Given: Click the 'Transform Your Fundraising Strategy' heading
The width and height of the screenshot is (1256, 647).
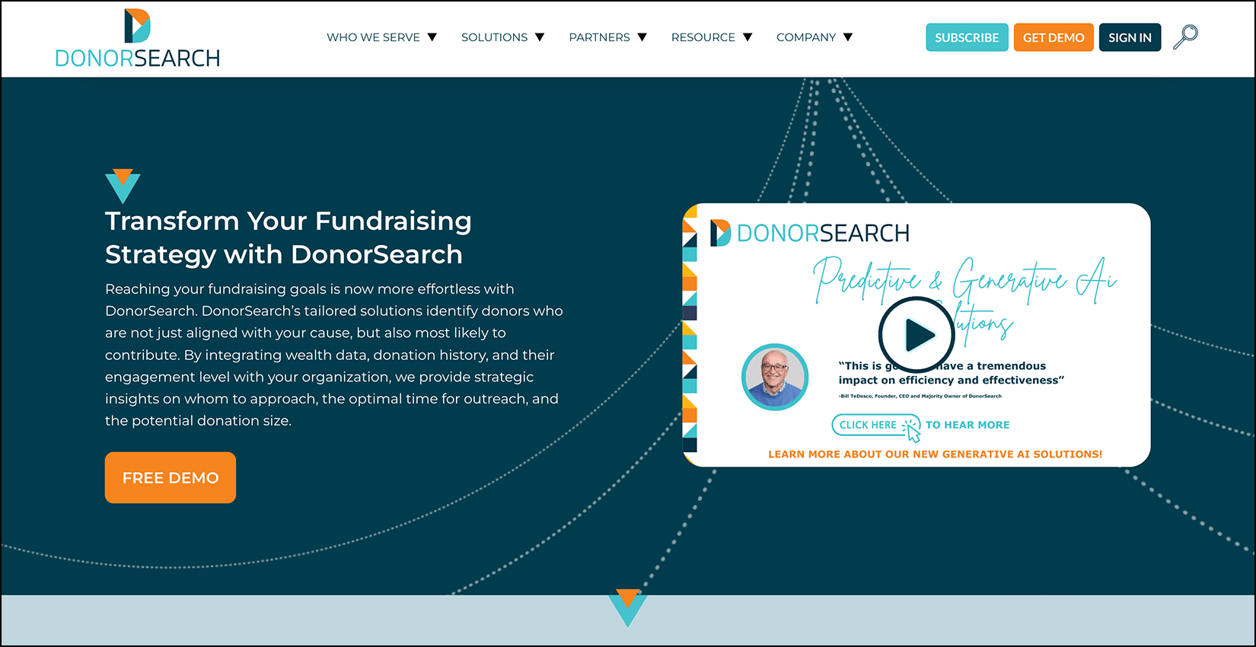Looking at the screenshot, I should coord(288,237).
